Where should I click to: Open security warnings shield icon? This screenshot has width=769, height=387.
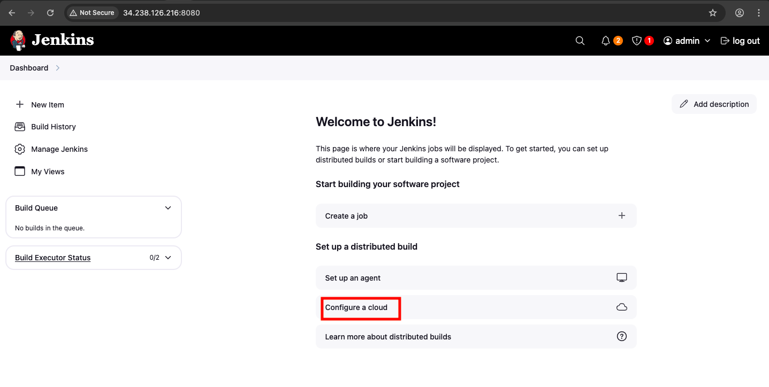[637, 41]
